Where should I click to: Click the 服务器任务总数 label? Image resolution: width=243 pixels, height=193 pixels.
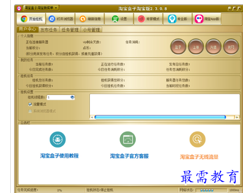coord(178,80)
